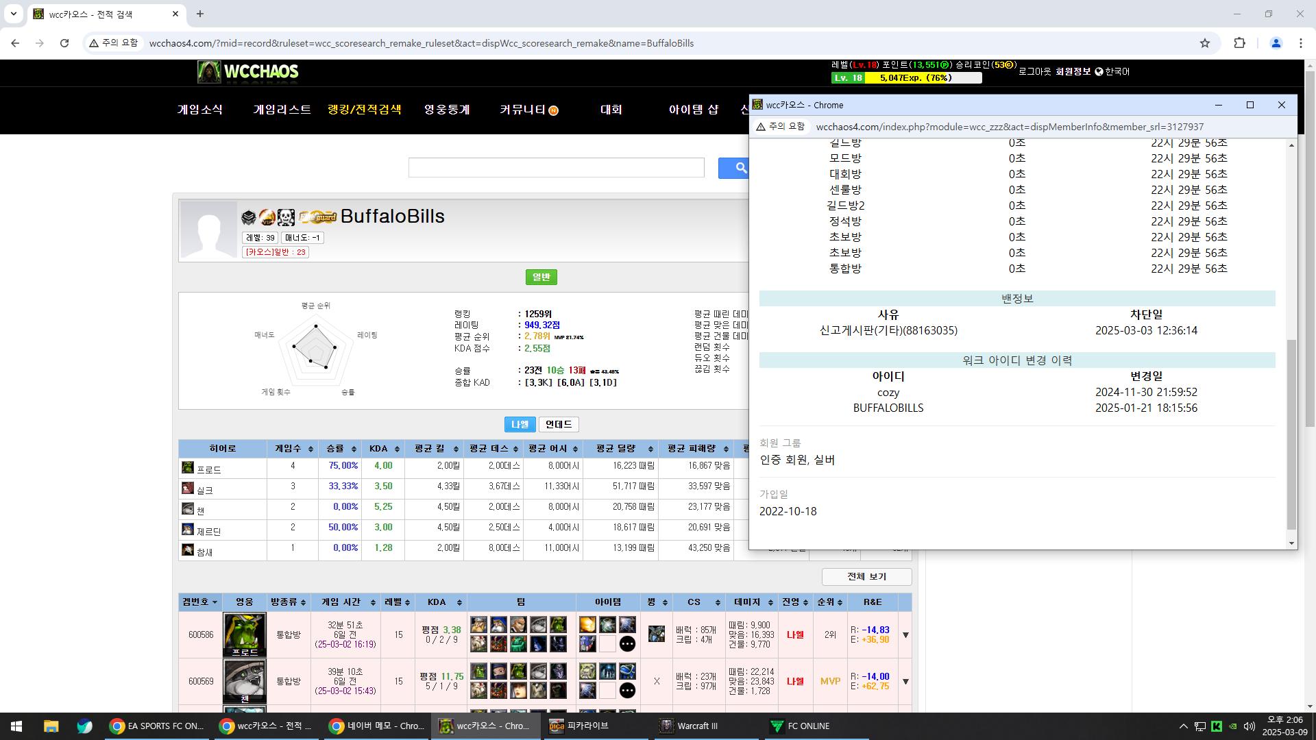
Task: Click the WCCHAOS site logo
Action: point(248,72)
